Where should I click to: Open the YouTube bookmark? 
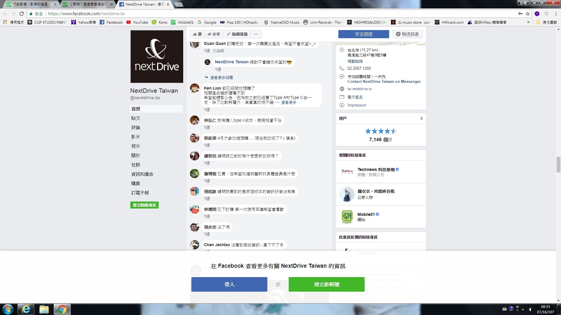pyautogui.click(x=137, y=22)
